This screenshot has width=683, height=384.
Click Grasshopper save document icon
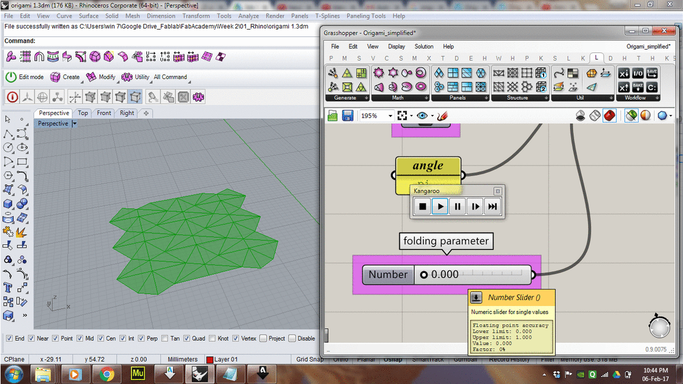(x=347, y=116)
